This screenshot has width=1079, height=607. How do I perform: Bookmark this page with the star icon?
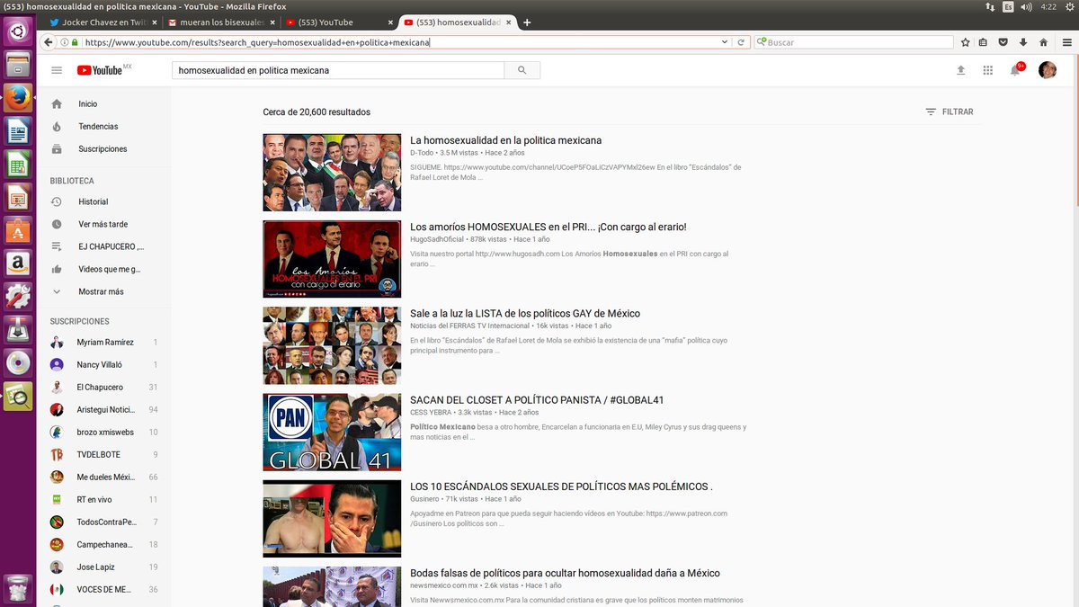pos(965,42)
